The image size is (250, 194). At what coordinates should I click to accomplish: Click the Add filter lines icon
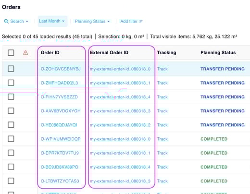pos(141,21)
